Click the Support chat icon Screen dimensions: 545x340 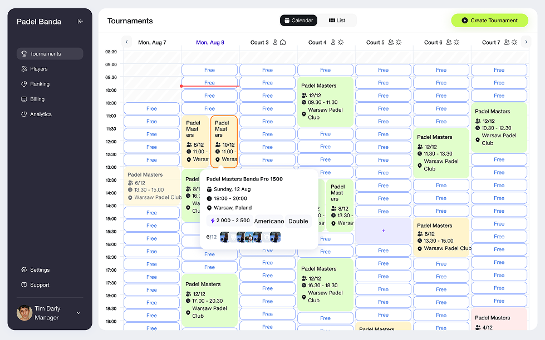tap(24, 285)
